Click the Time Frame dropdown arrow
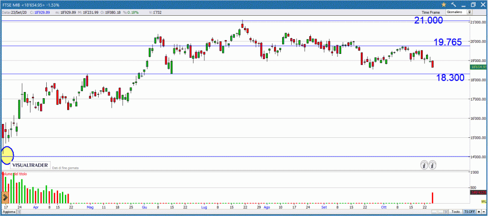Screen dimensions: 488x216 click(x=469, y=12)
